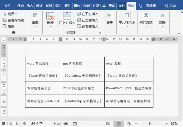Open the View (视图) tab
The width and height of the screenshot is (183, 127).
[86, 6]
